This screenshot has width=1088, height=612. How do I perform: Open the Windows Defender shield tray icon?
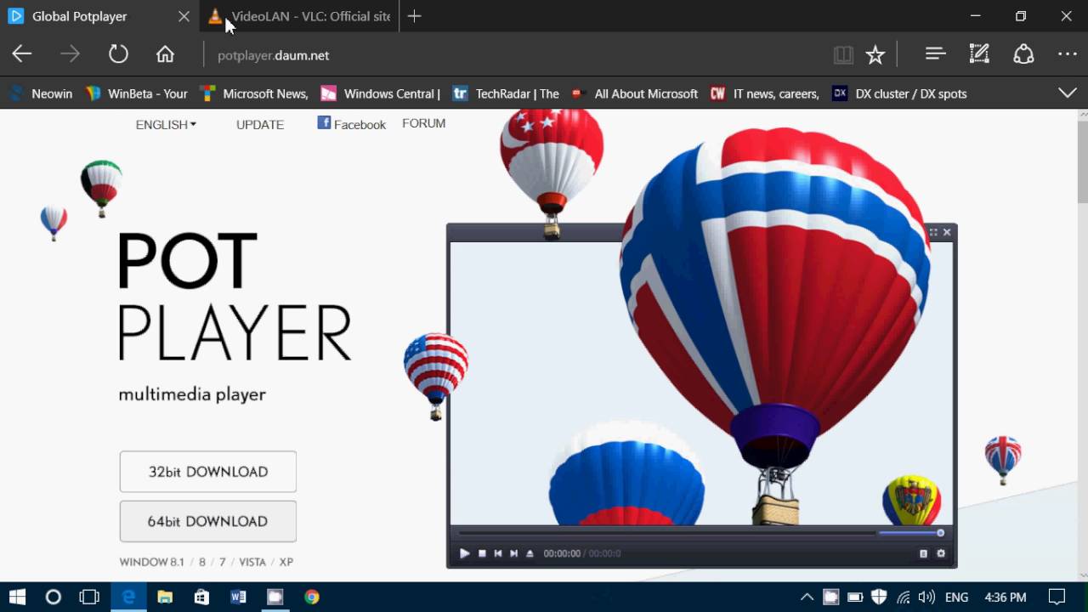coord(879,597)
